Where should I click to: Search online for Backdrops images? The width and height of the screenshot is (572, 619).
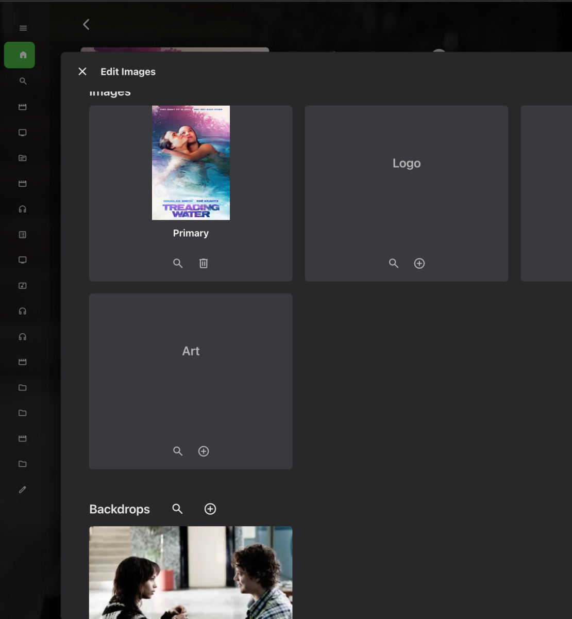click(x=177, y=509)
